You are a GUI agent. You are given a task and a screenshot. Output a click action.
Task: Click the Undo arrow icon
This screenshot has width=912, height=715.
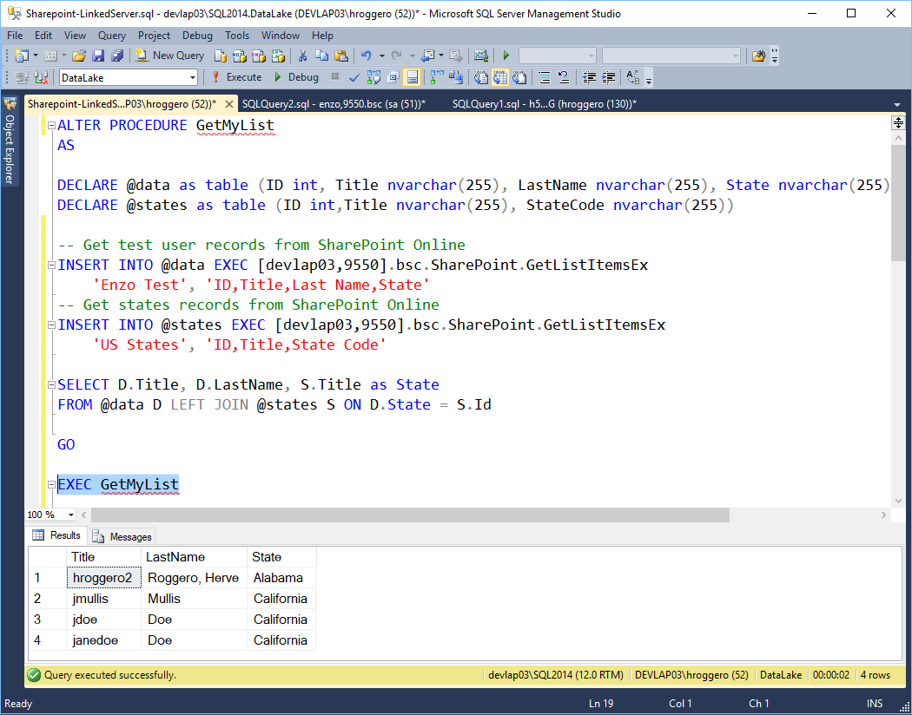click(x=366, y=56)
